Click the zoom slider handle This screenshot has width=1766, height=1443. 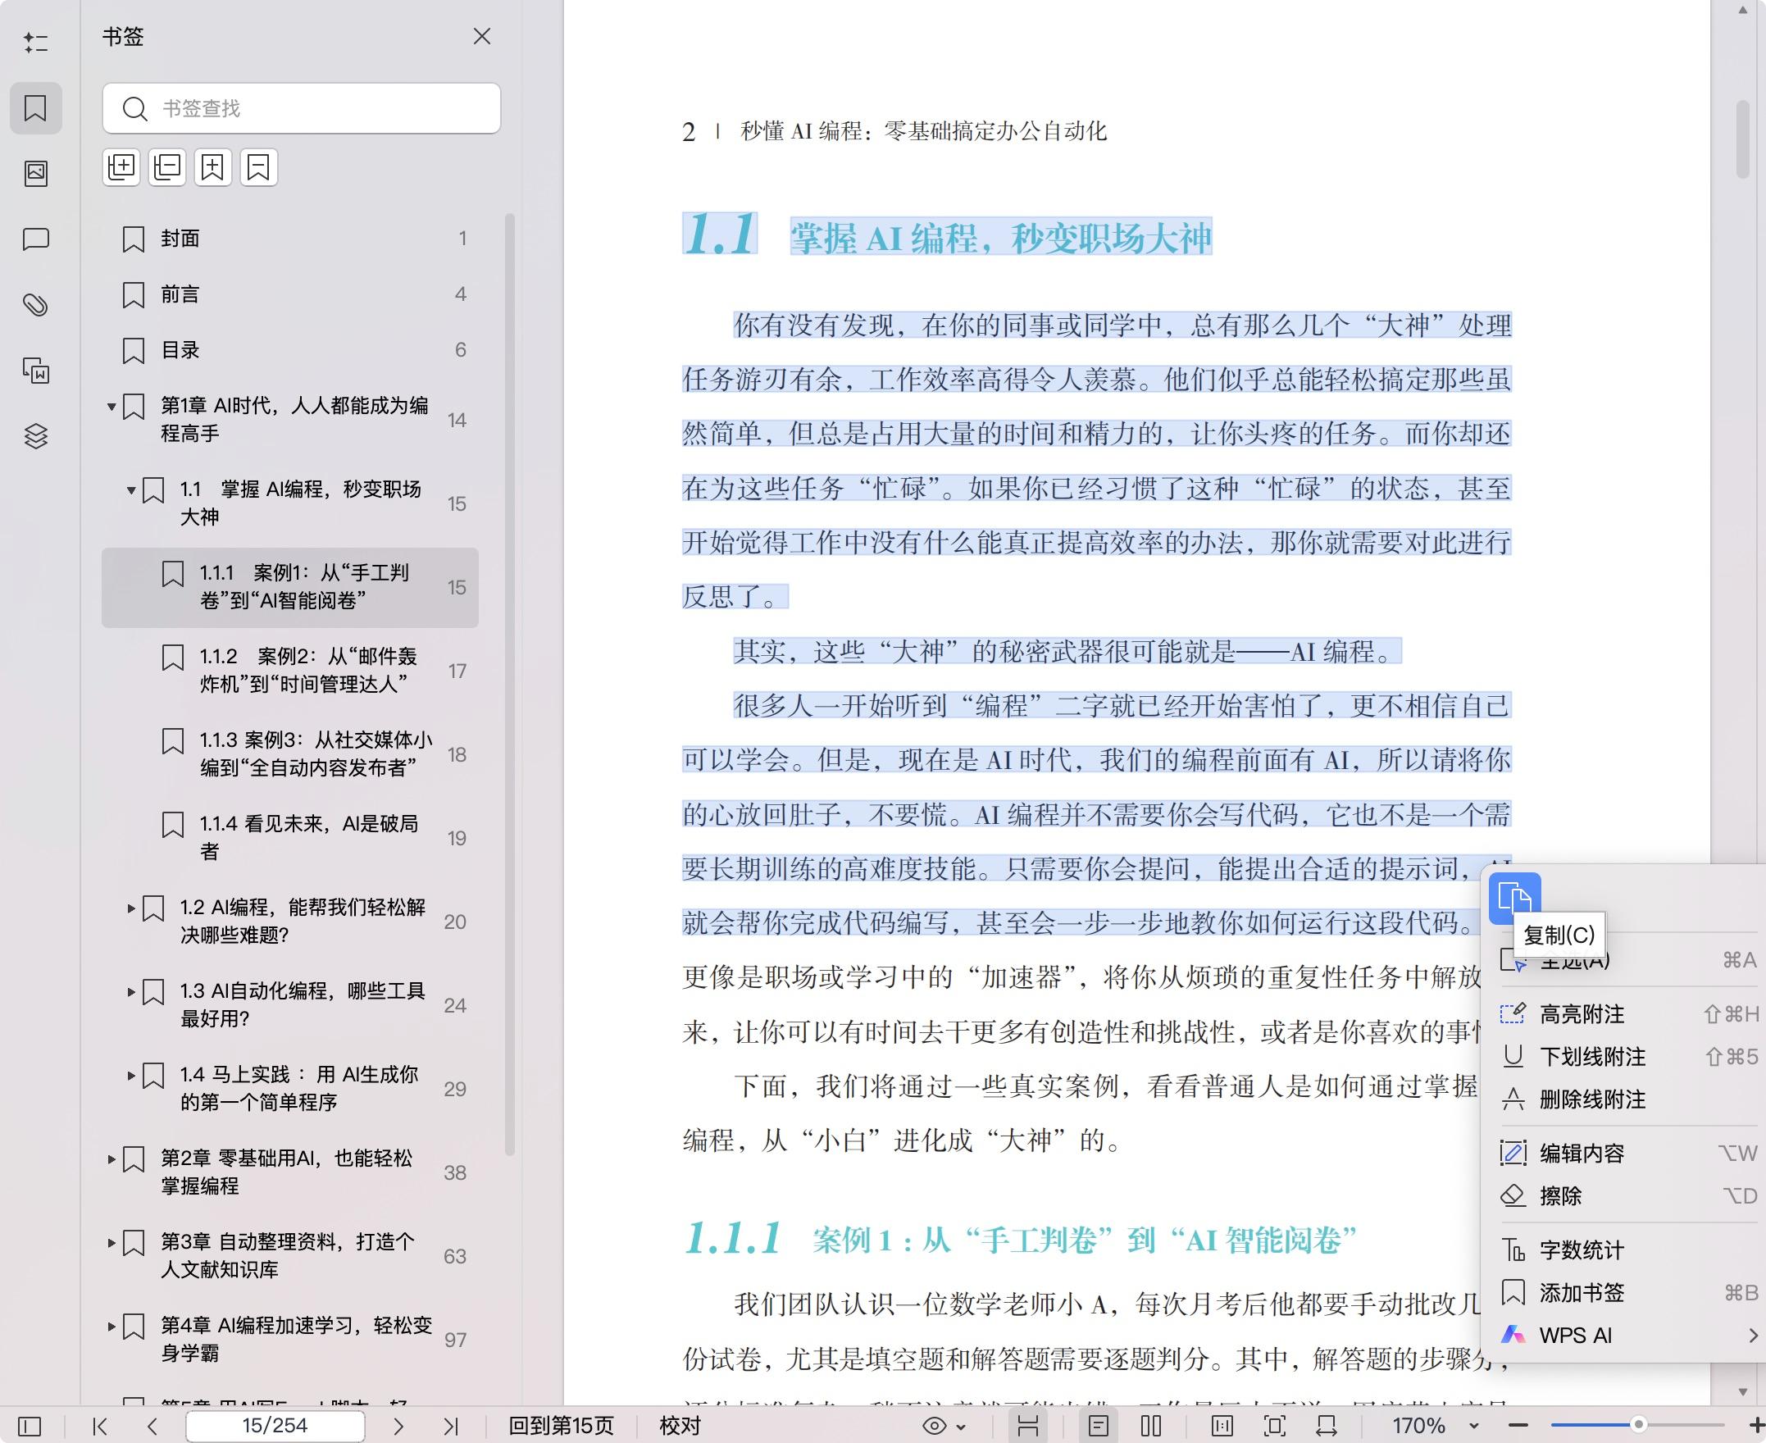[1638, 1425]
